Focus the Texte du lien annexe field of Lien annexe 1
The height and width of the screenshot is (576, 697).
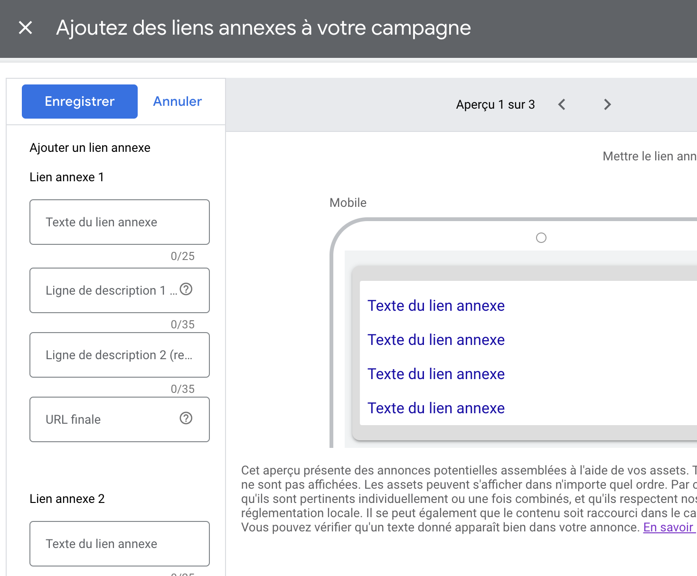pos(119,222)
